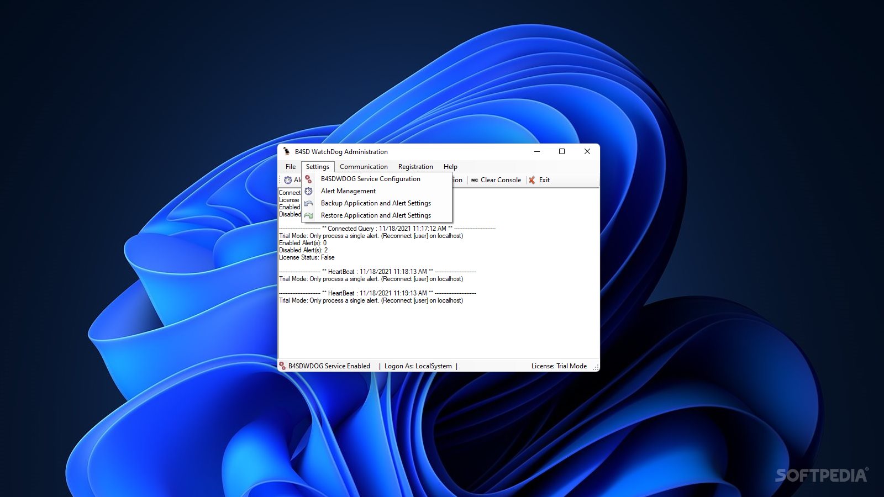Click the Trial Mode line under Connected Query
The width and height of the screenshot is (884, 497).
(x=371, y=236)
